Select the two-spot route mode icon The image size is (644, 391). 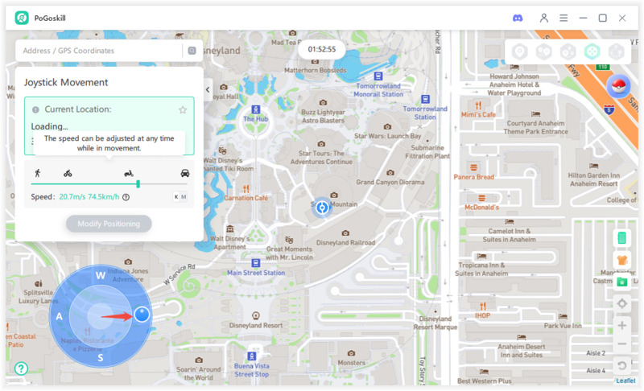pyautogui.click(x=544, y=51)
